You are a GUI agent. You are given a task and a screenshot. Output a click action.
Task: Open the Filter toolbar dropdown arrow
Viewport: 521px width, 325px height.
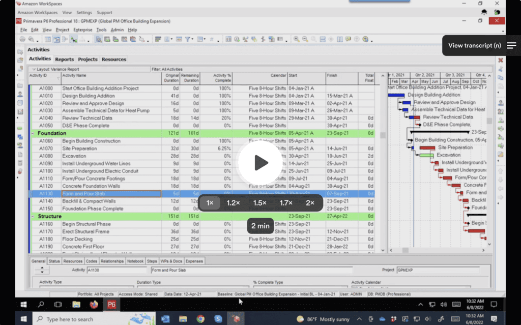pos(192,40)
